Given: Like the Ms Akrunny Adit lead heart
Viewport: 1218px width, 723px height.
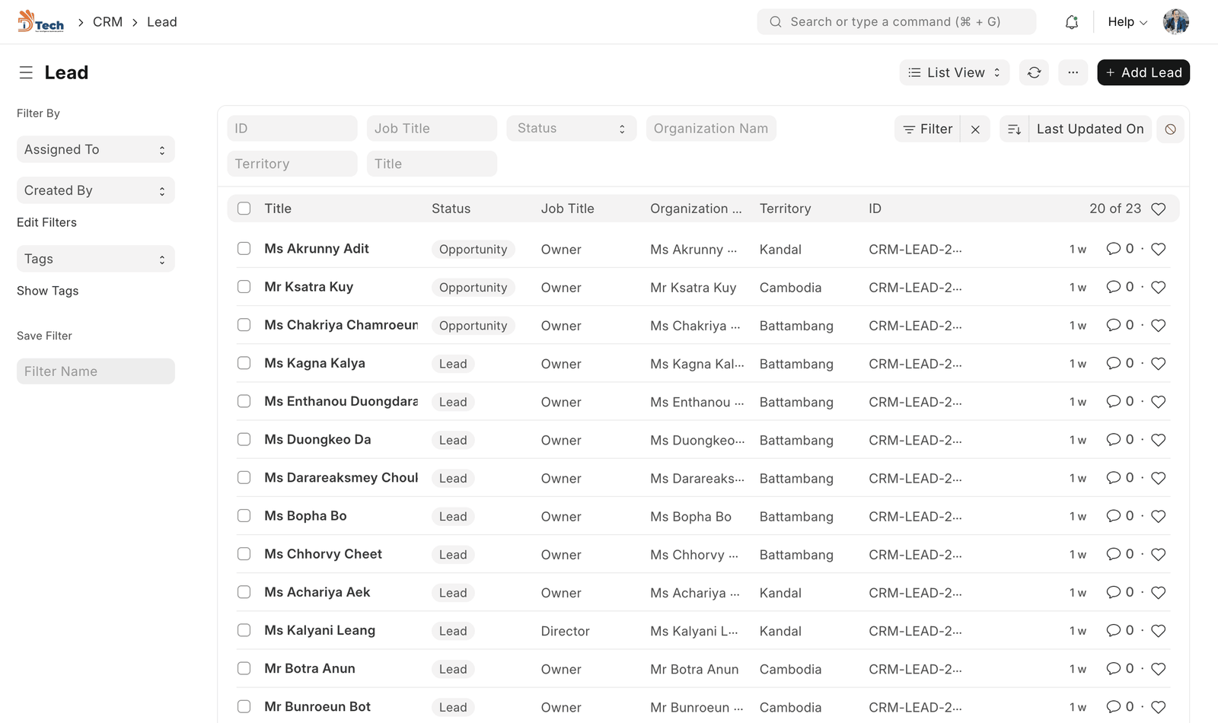Looking at the screenshot, I should click(x=1158, y=249).
